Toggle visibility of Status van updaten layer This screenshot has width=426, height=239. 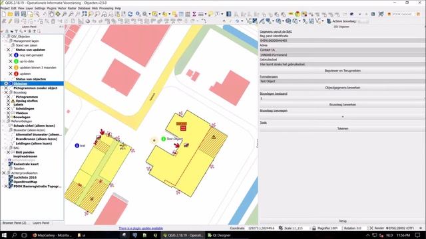pos(8,50)
